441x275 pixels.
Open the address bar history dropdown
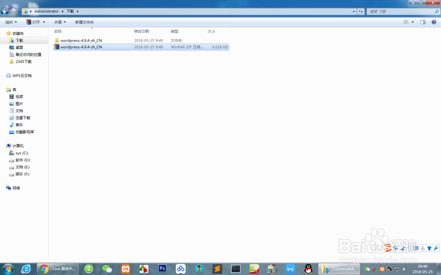354,11
